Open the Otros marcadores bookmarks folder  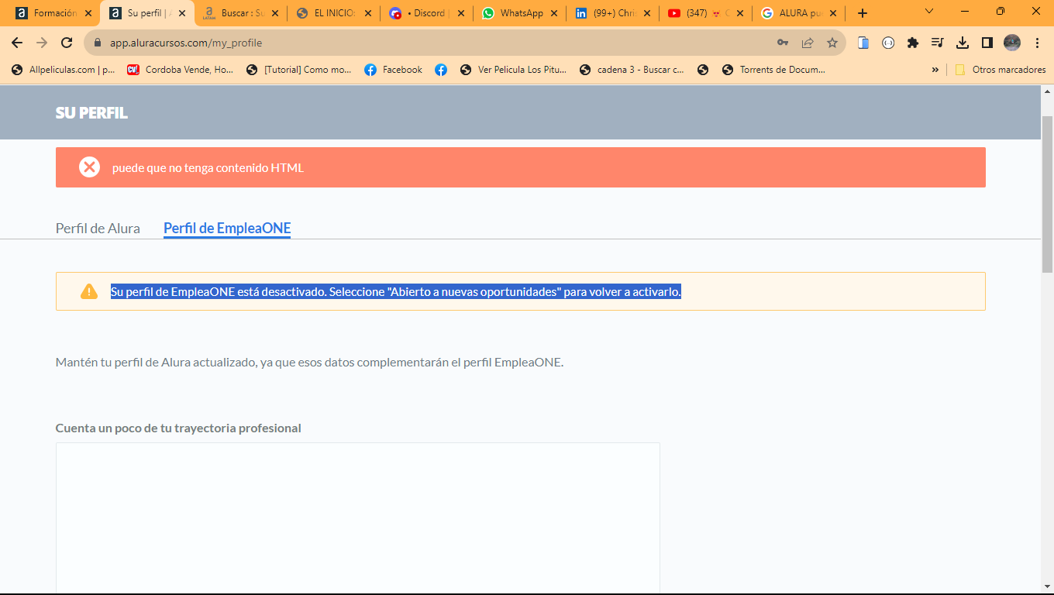pos(1000,70)
